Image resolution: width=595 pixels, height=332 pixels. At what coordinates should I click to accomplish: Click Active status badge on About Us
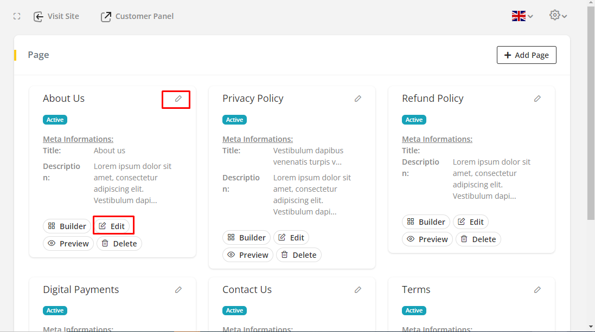click(55, 120)
